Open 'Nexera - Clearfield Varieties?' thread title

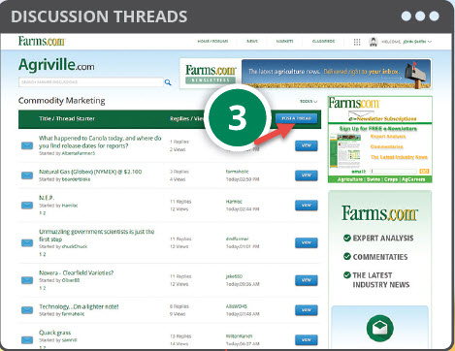(77, 272)
